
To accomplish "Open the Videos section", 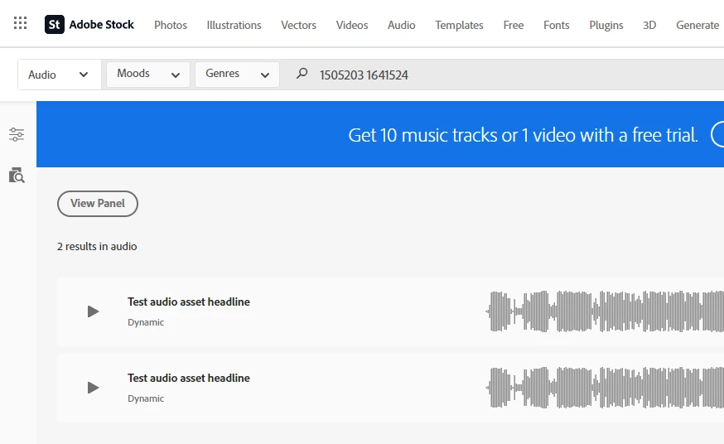I will (352, 25).
